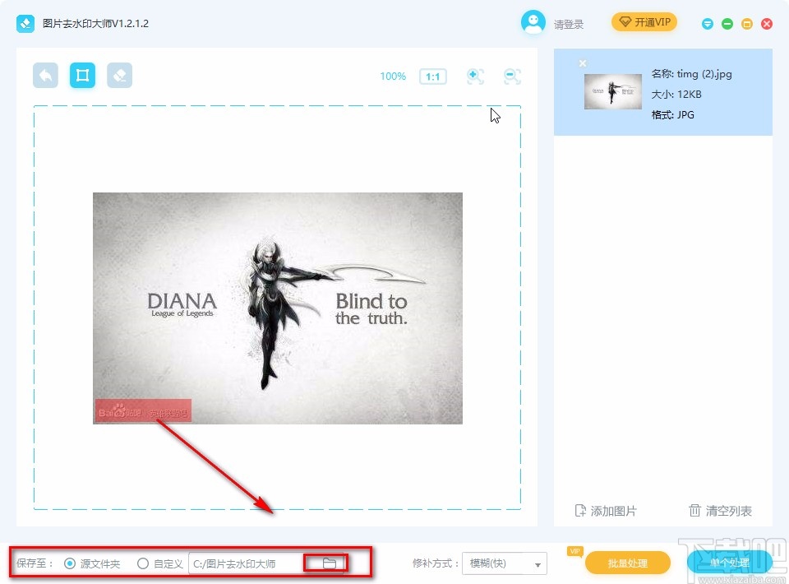Click the undo arrow tool
This screenshot has height=584, width=789.
[x=46, y=76]
